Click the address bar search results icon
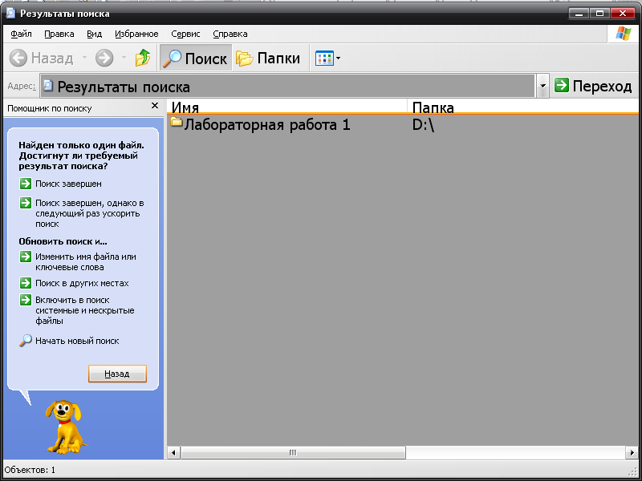This screenshot has width=642, height=481. [48, 86]
